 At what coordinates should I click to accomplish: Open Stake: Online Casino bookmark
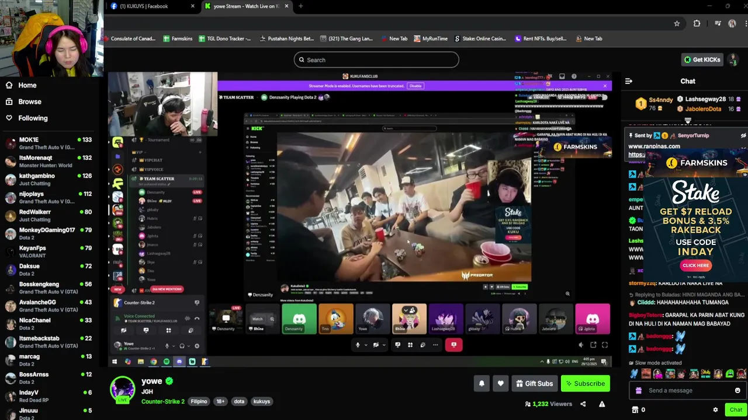pyautogui.click(x=480, y=38)
